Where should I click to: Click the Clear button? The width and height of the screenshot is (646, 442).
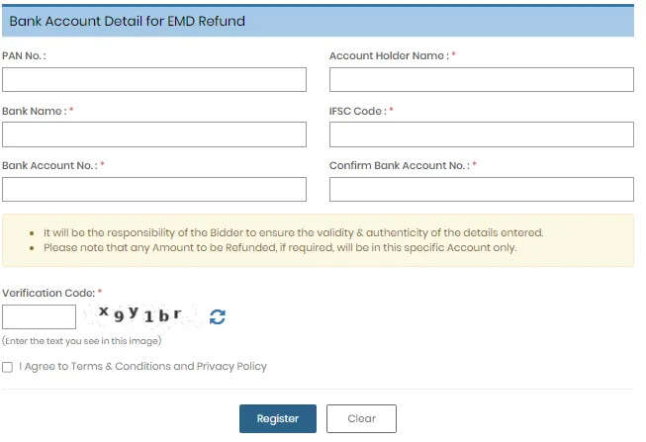[x=361, y=418]
